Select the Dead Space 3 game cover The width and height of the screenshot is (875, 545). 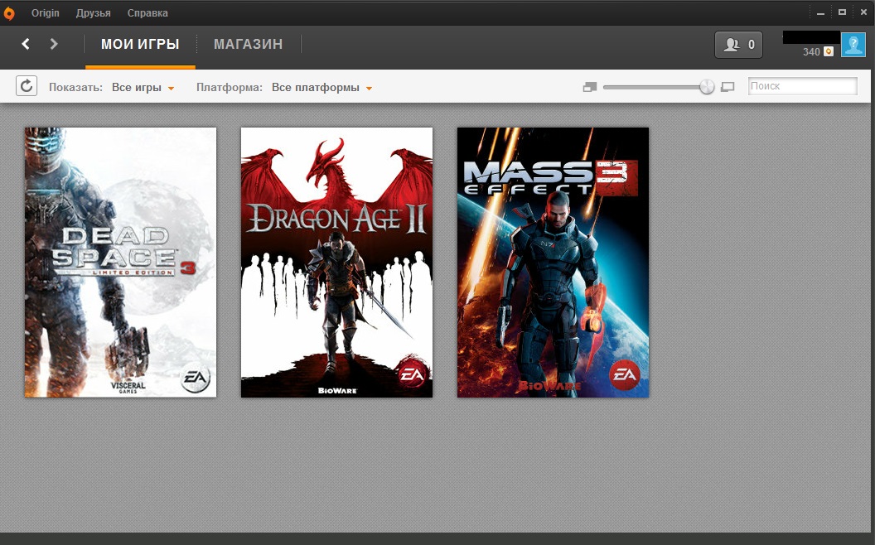tap(120, 263)
